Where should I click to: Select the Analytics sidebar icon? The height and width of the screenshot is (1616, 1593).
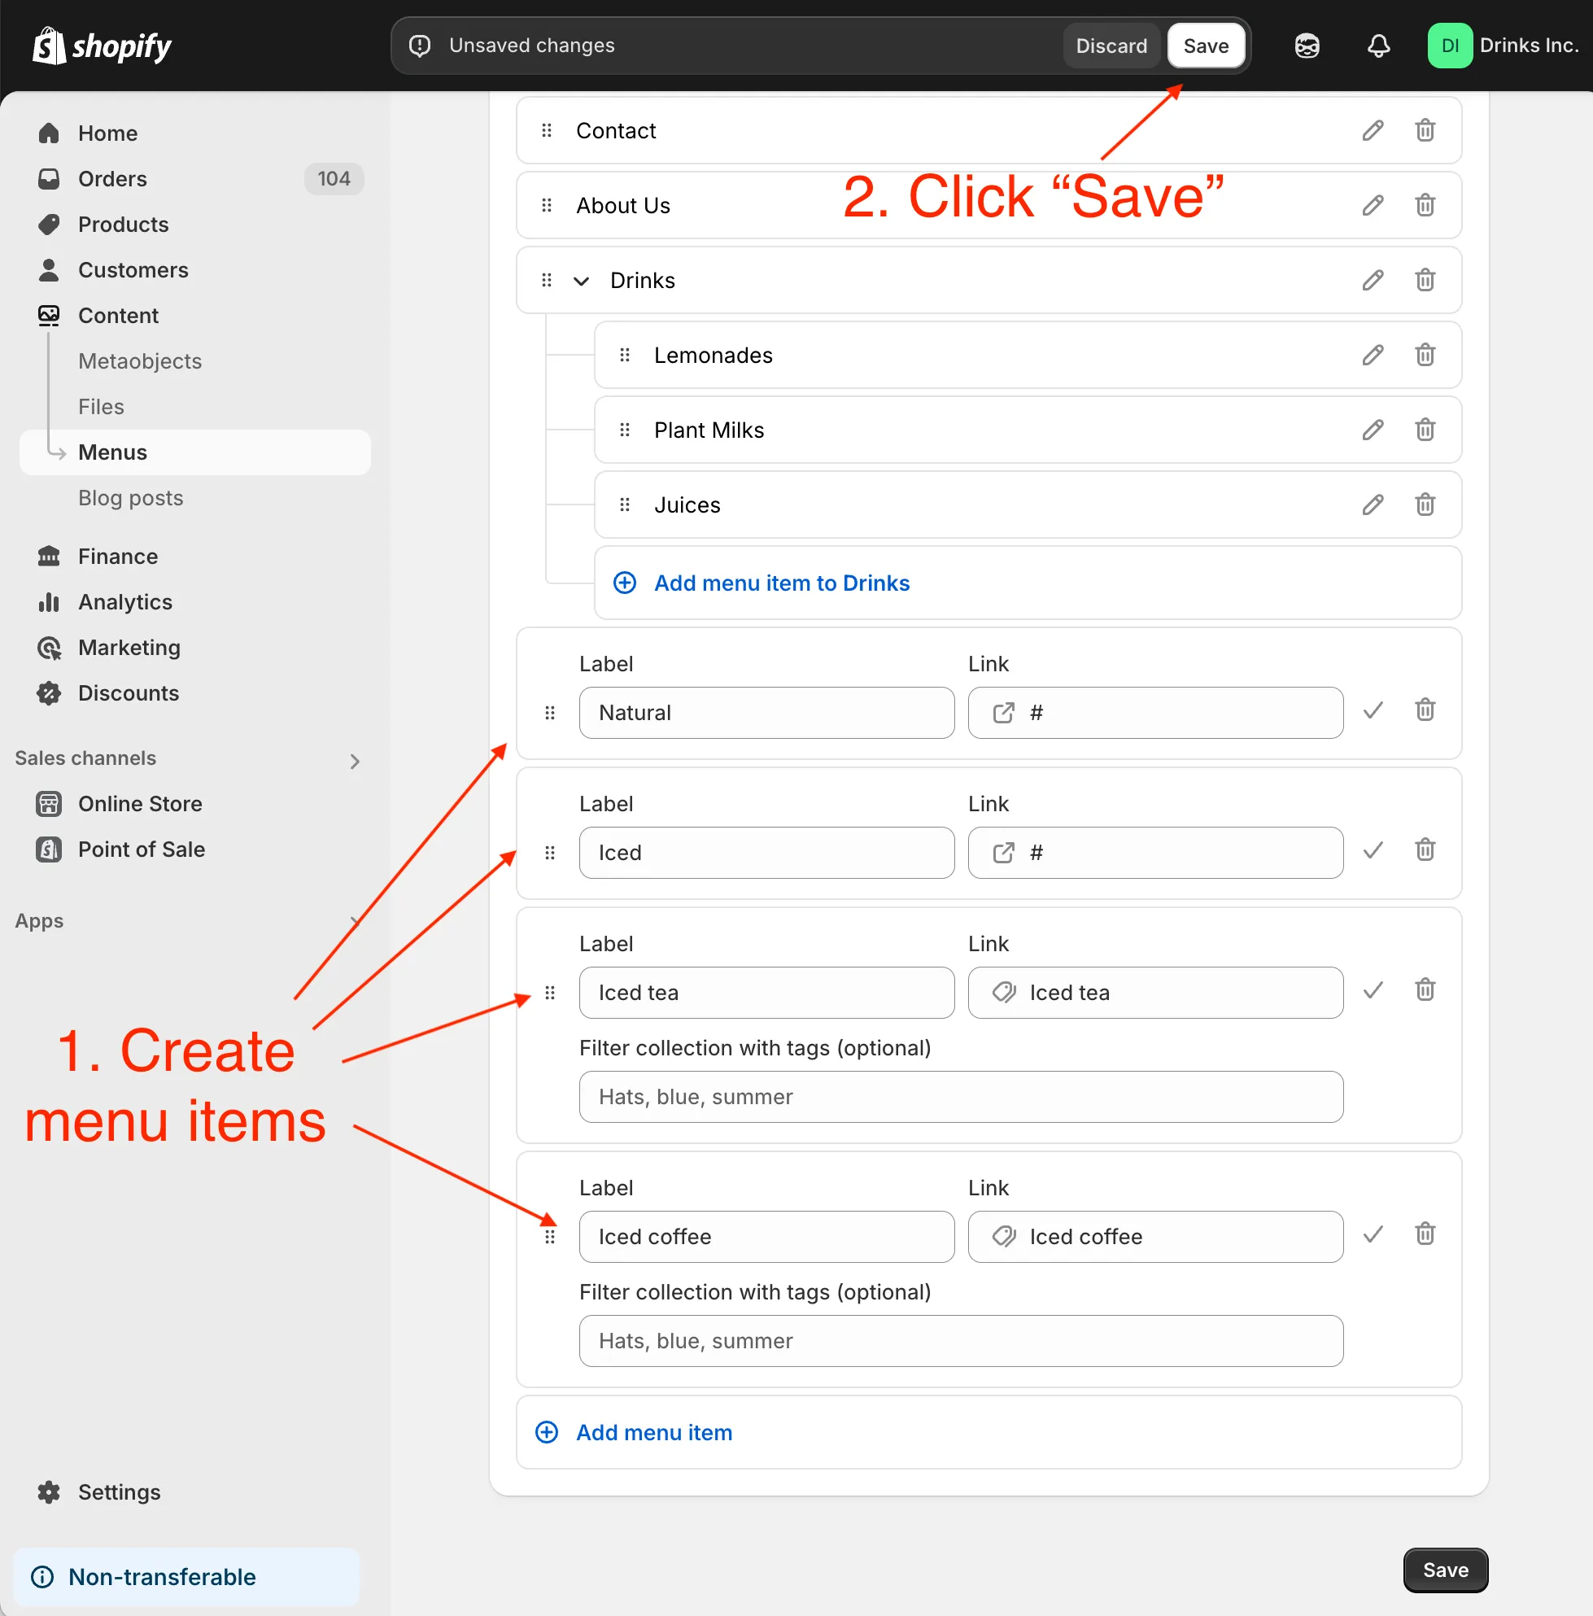50,601
